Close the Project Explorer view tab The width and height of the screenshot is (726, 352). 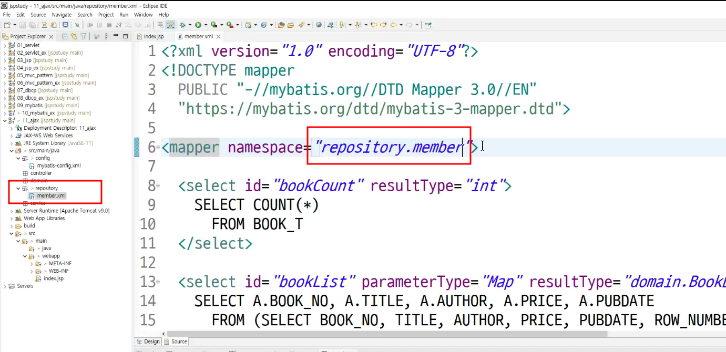pyautogui.click(x=51, y=37)
